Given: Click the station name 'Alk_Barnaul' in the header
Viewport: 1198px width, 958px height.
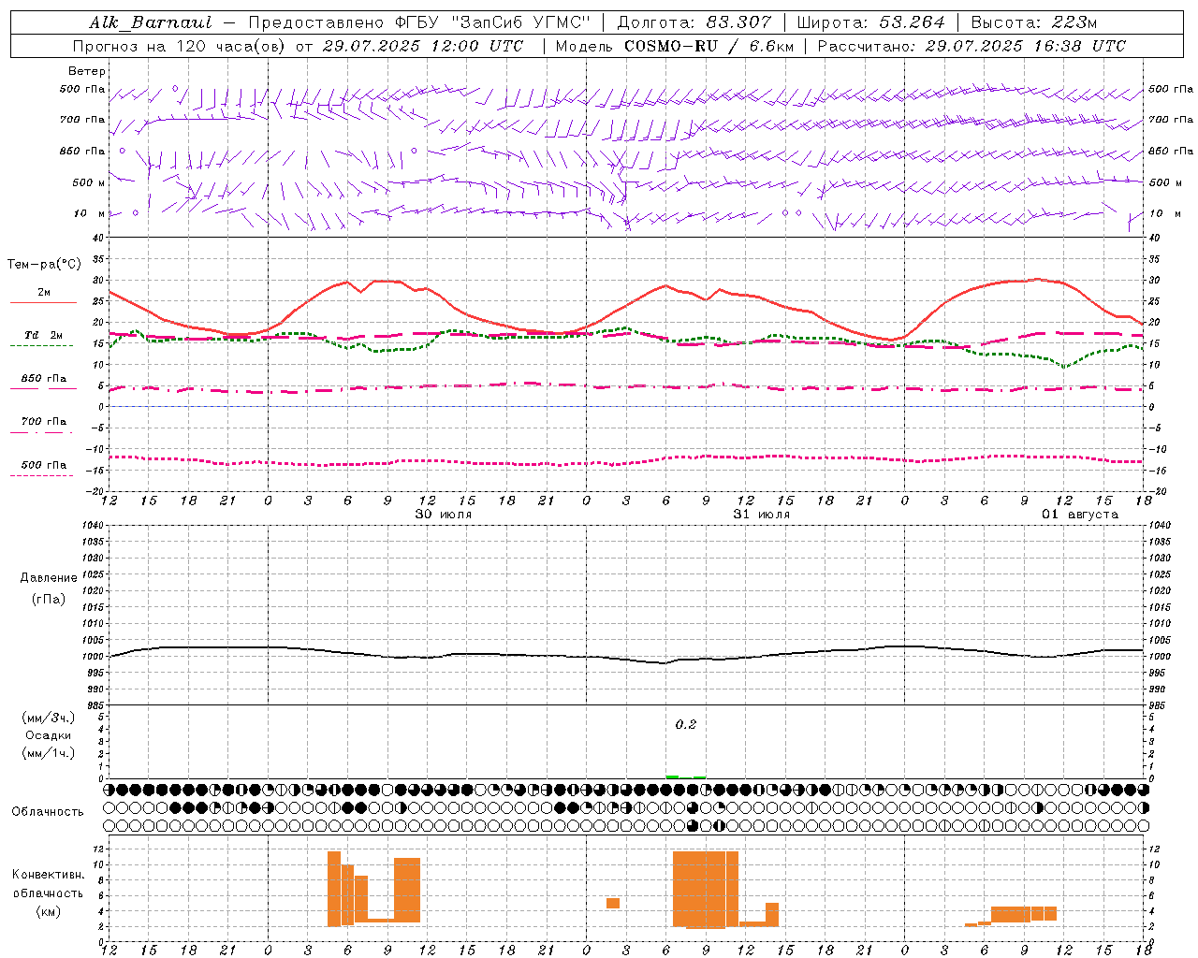Looking at the screenshot, I should pyautogui.click(x=150, y=22).
